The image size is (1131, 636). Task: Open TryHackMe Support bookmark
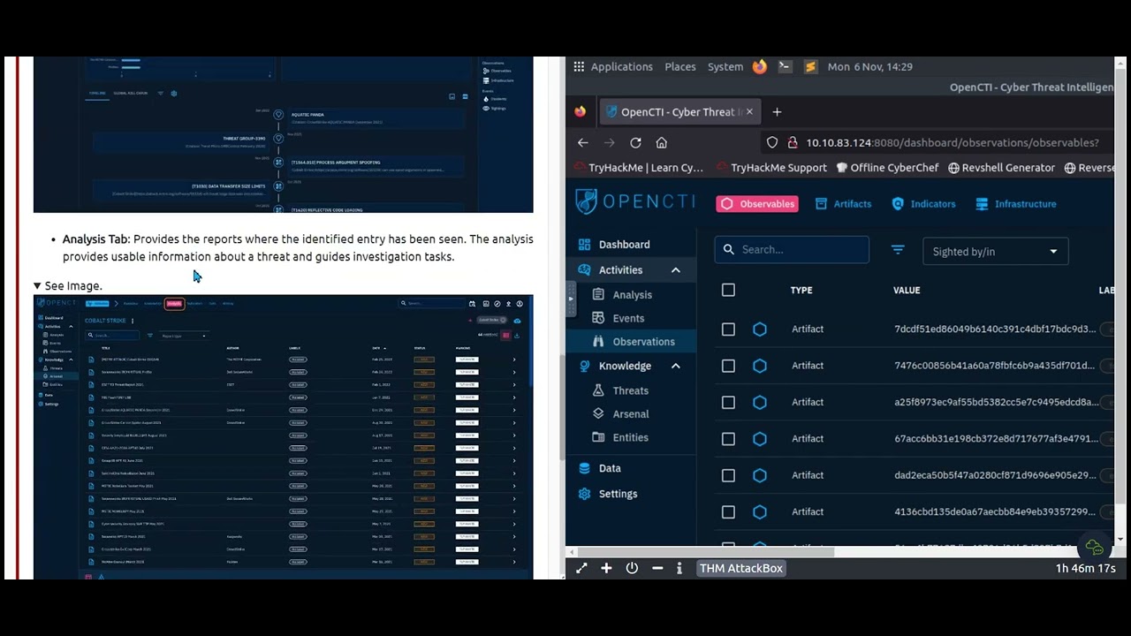tap(771, 168)
